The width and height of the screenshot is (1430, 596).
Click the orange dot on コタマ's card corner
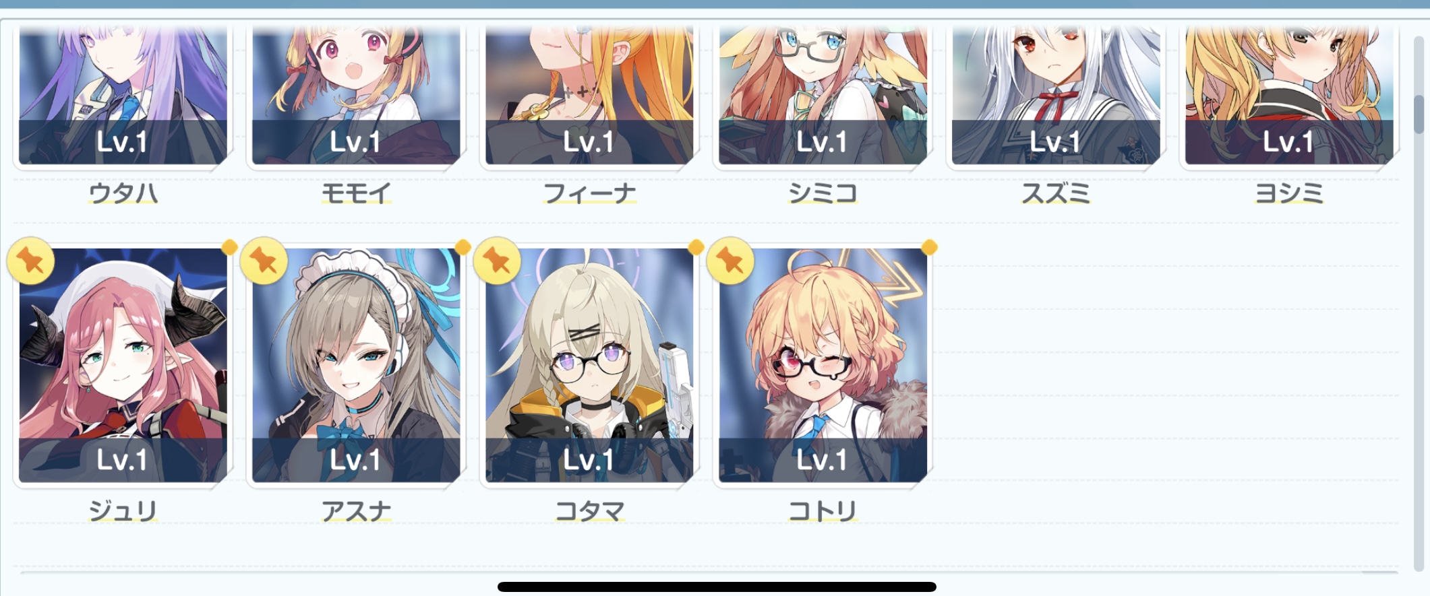[x=696, y=247]
